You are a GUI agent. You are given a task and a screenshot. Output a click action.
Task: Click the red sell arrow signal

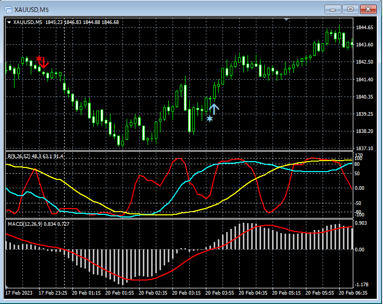pos(44,63)
